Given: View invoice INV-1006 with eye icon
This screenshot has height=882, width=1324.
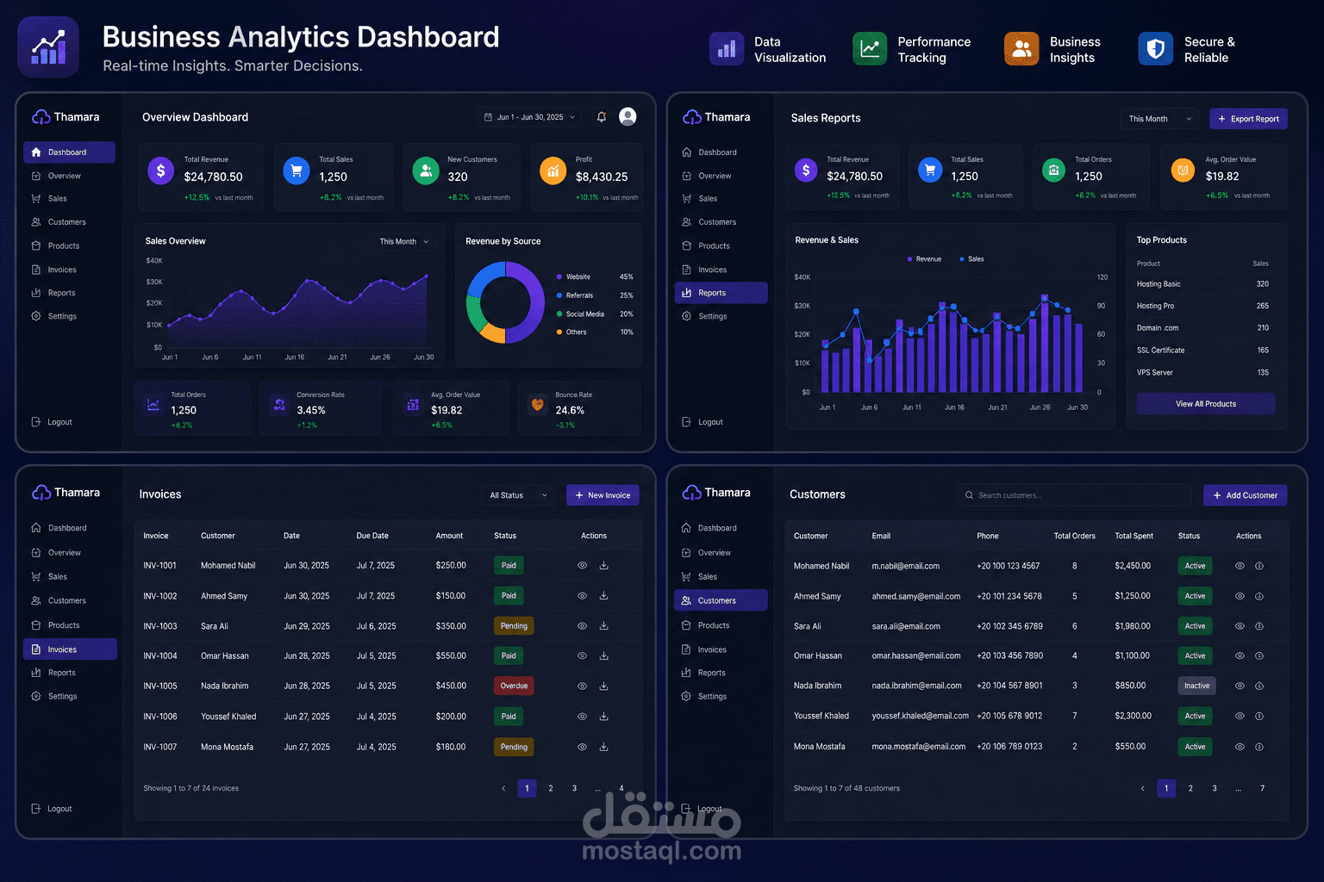Looking at the screenshot, I should coord(582,717).
